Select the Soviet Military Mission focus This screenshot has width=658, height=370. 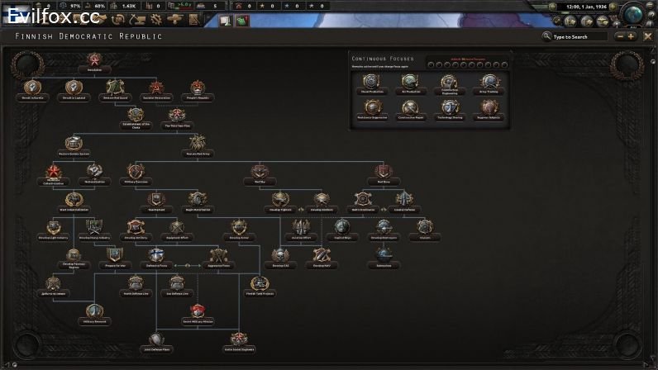198,312
